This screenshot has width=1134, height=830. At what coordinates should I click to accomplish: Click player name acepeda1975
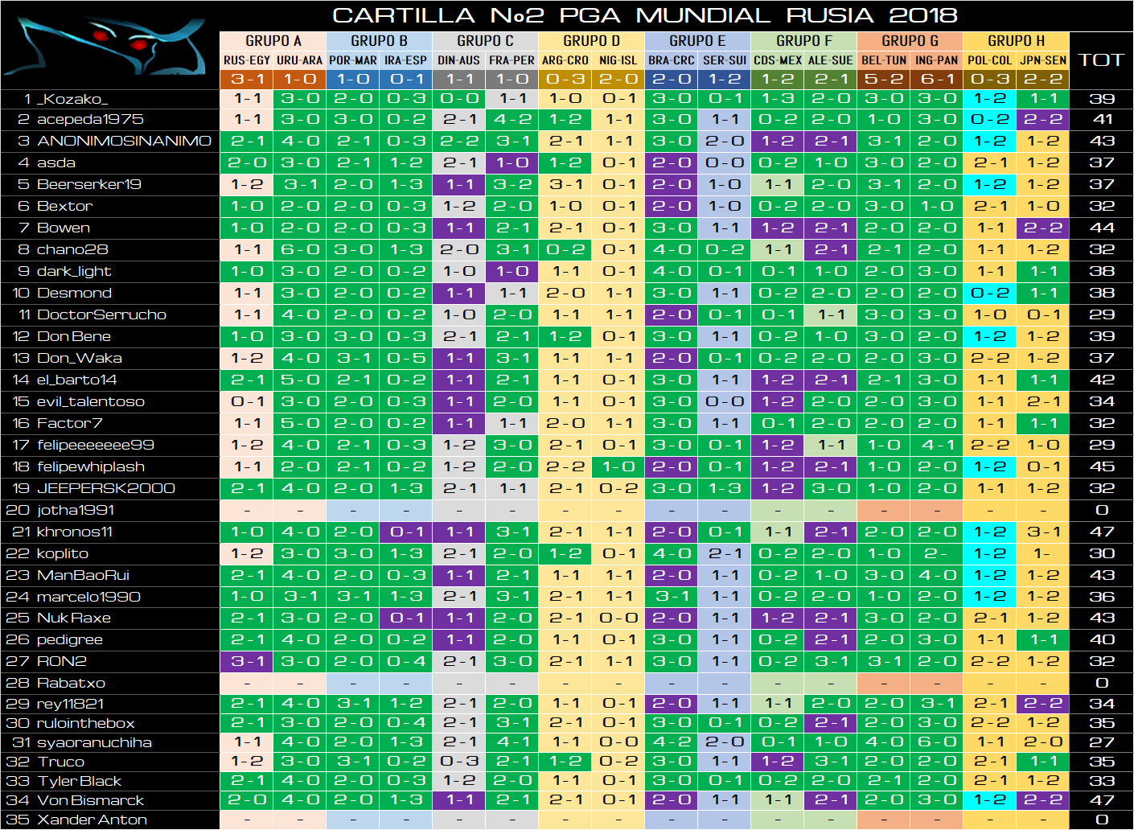click(x=90, y=119)
